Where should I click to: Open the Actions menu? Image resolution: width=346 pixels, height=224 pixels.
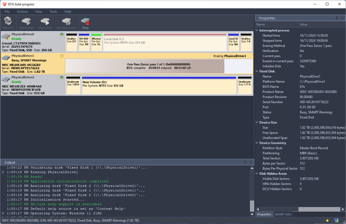pyautogui.click(x=22, y=12)
